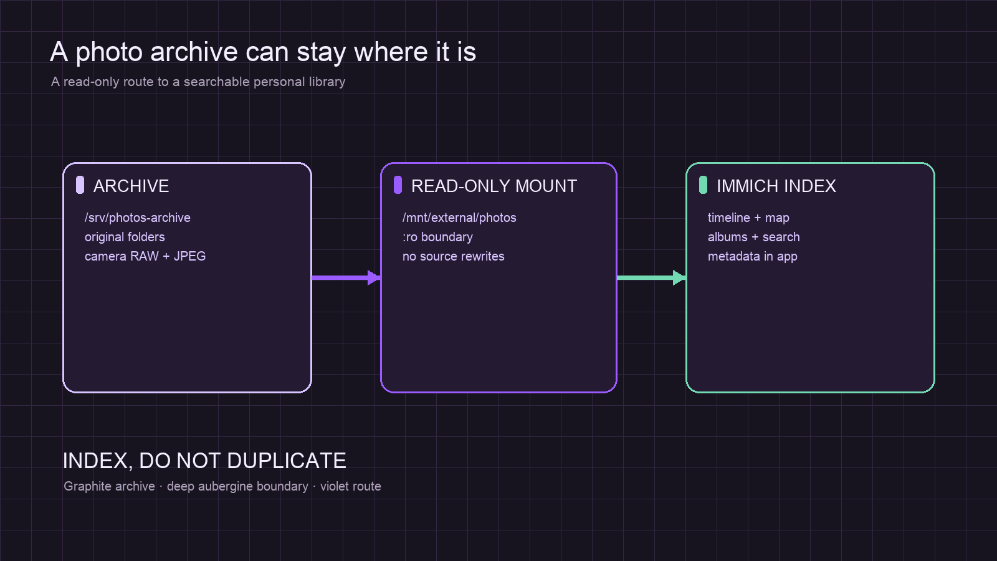997x561 pixels.
Task: Select the '/mnt/external/photos' path text
Action: (x=459, y=218)
